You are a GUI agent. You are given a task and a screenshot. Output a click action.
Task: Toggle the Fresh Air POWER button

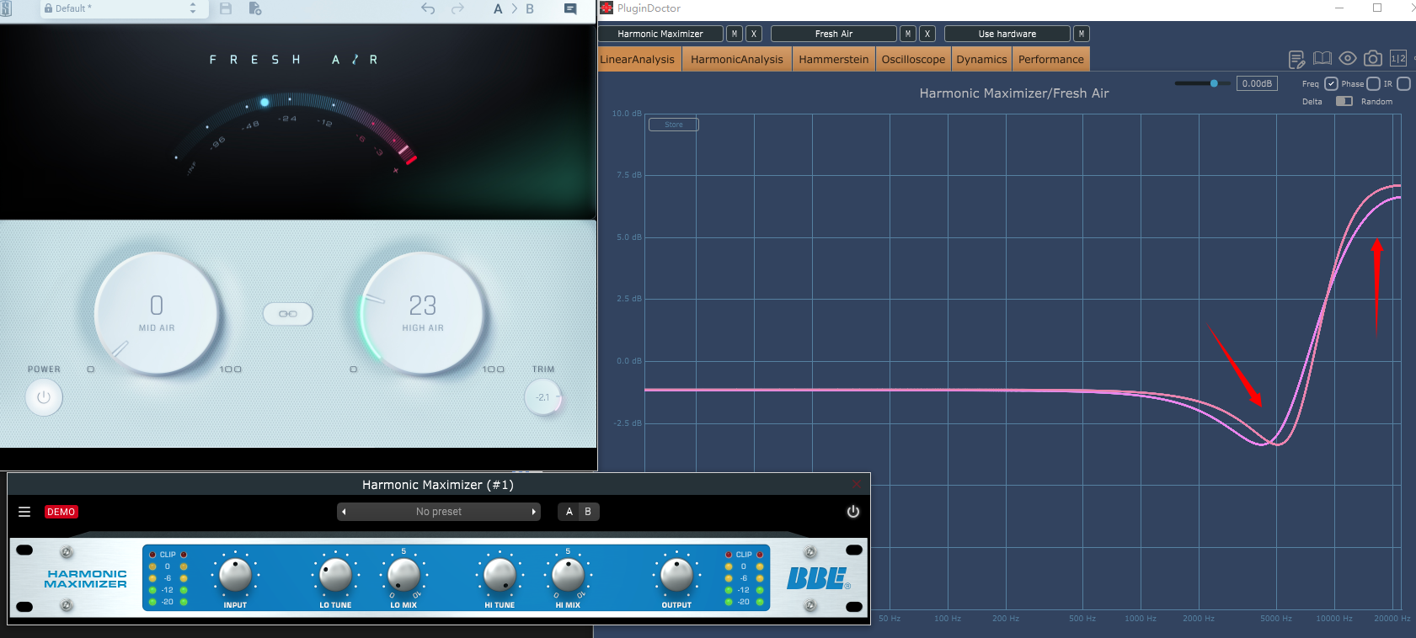44,397
